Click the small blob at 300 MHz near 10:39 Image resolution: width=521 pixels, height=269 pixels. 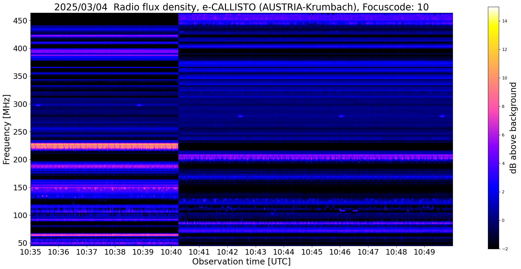[x=139, y=105]
